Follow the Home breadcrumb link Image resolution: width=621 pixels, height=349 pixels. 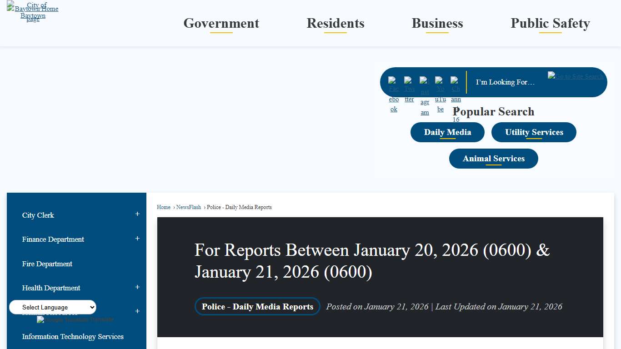pyautogui.click(x=164, y=207)
